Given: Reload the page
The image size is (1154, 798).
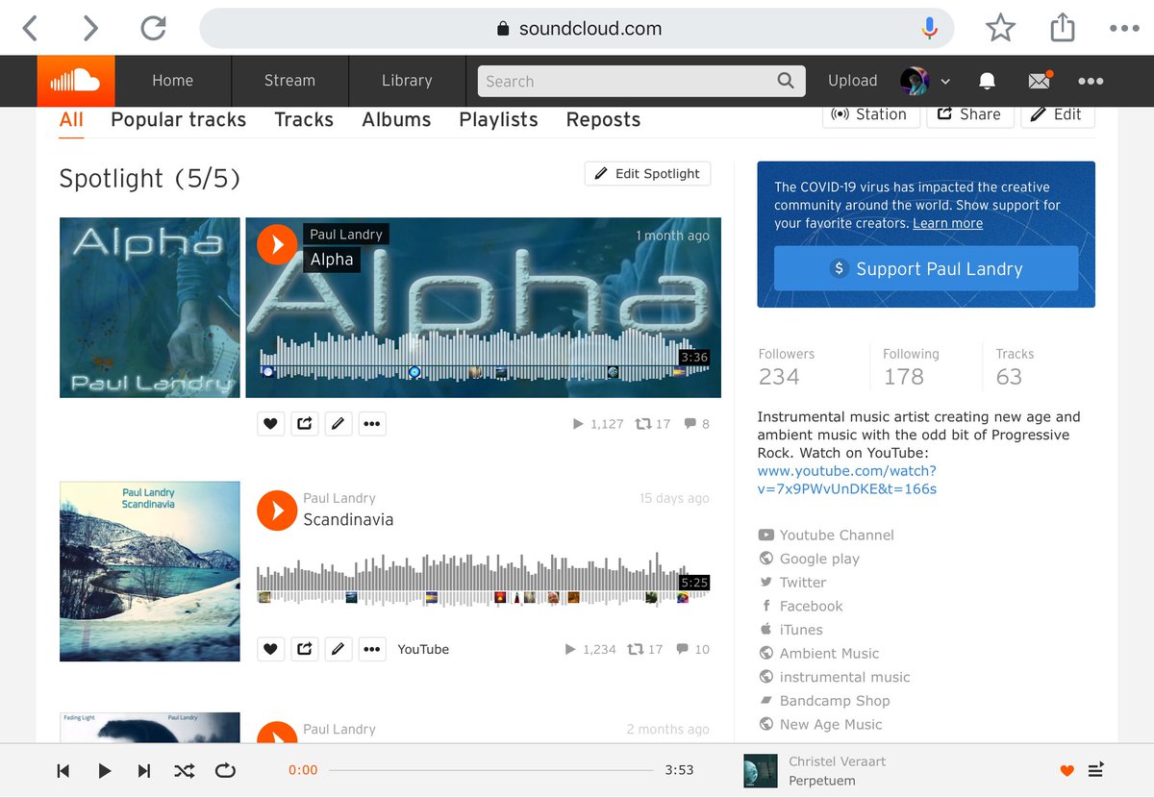Looking at the screenshot, I should click(x=154, y=29).
